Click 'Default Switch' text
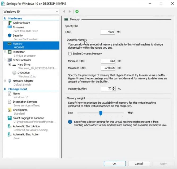 (x=22, y=85)
